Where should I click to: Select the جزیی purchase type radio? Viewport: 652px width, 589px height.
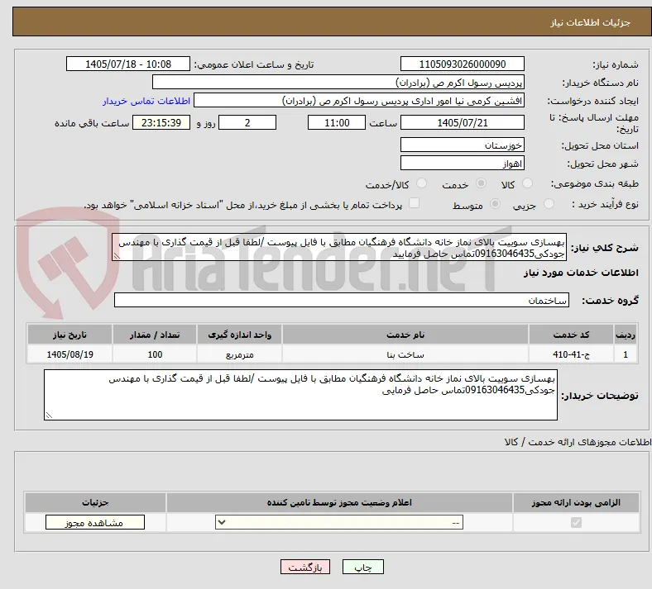coord(549,204)
